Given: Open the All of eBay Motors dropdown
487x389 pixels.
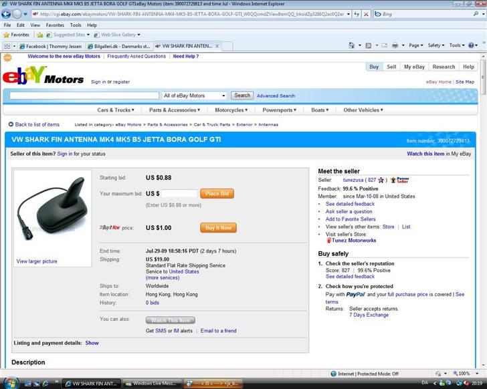Looking at the screenshot, I should 195,96.
